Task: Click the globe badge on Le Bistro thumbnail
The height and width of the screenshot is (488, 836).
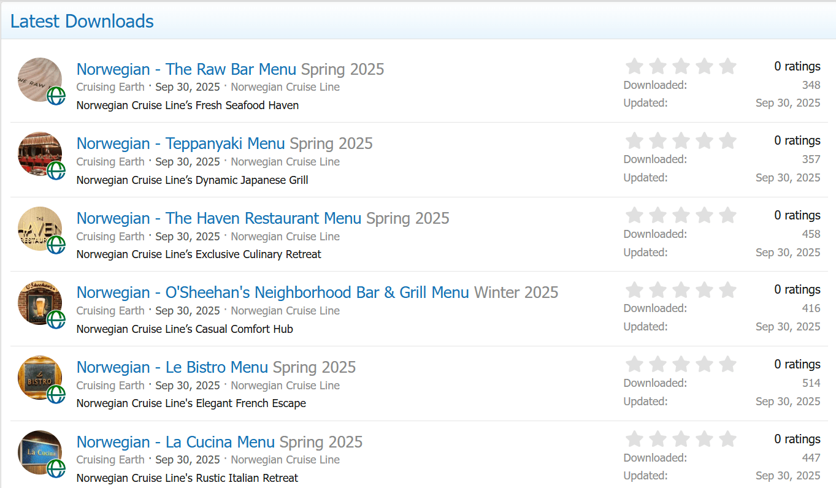Action: pos(56,394)
